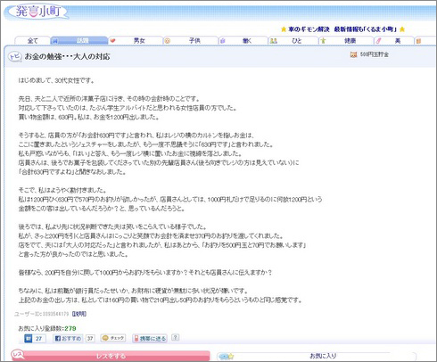Open the question mark help icon
Screen dimensions: 437x362
[x=176, y=337]
